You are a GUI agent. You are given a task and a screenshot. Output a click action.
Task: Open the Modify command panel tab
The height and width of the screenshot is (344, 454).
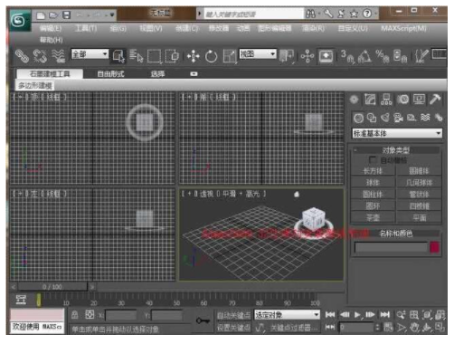[370, 100]
